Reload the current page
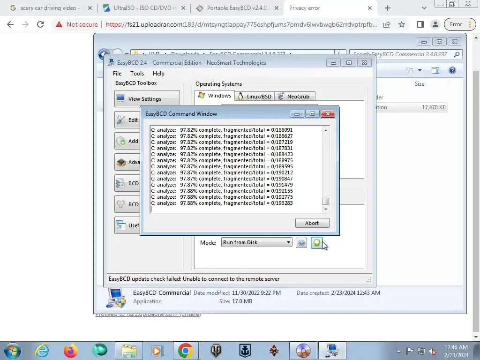The height and width of the screenshot is (360, 480). 40,24
